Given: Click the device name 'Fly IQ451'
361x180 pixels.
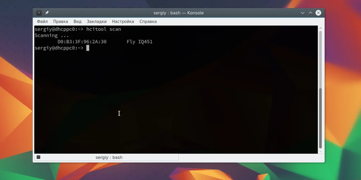Looking at the screenshot, I should (140, 42).
